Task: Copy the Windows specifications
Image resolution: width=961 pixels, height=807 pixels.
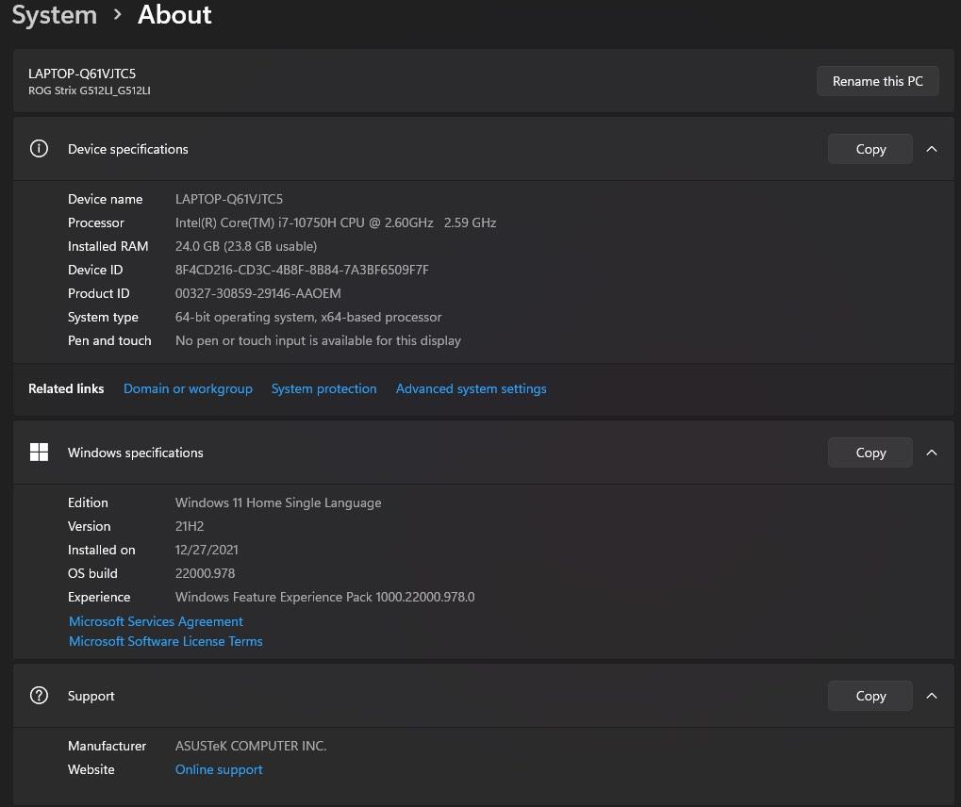Action: click(x=870, y=453)
